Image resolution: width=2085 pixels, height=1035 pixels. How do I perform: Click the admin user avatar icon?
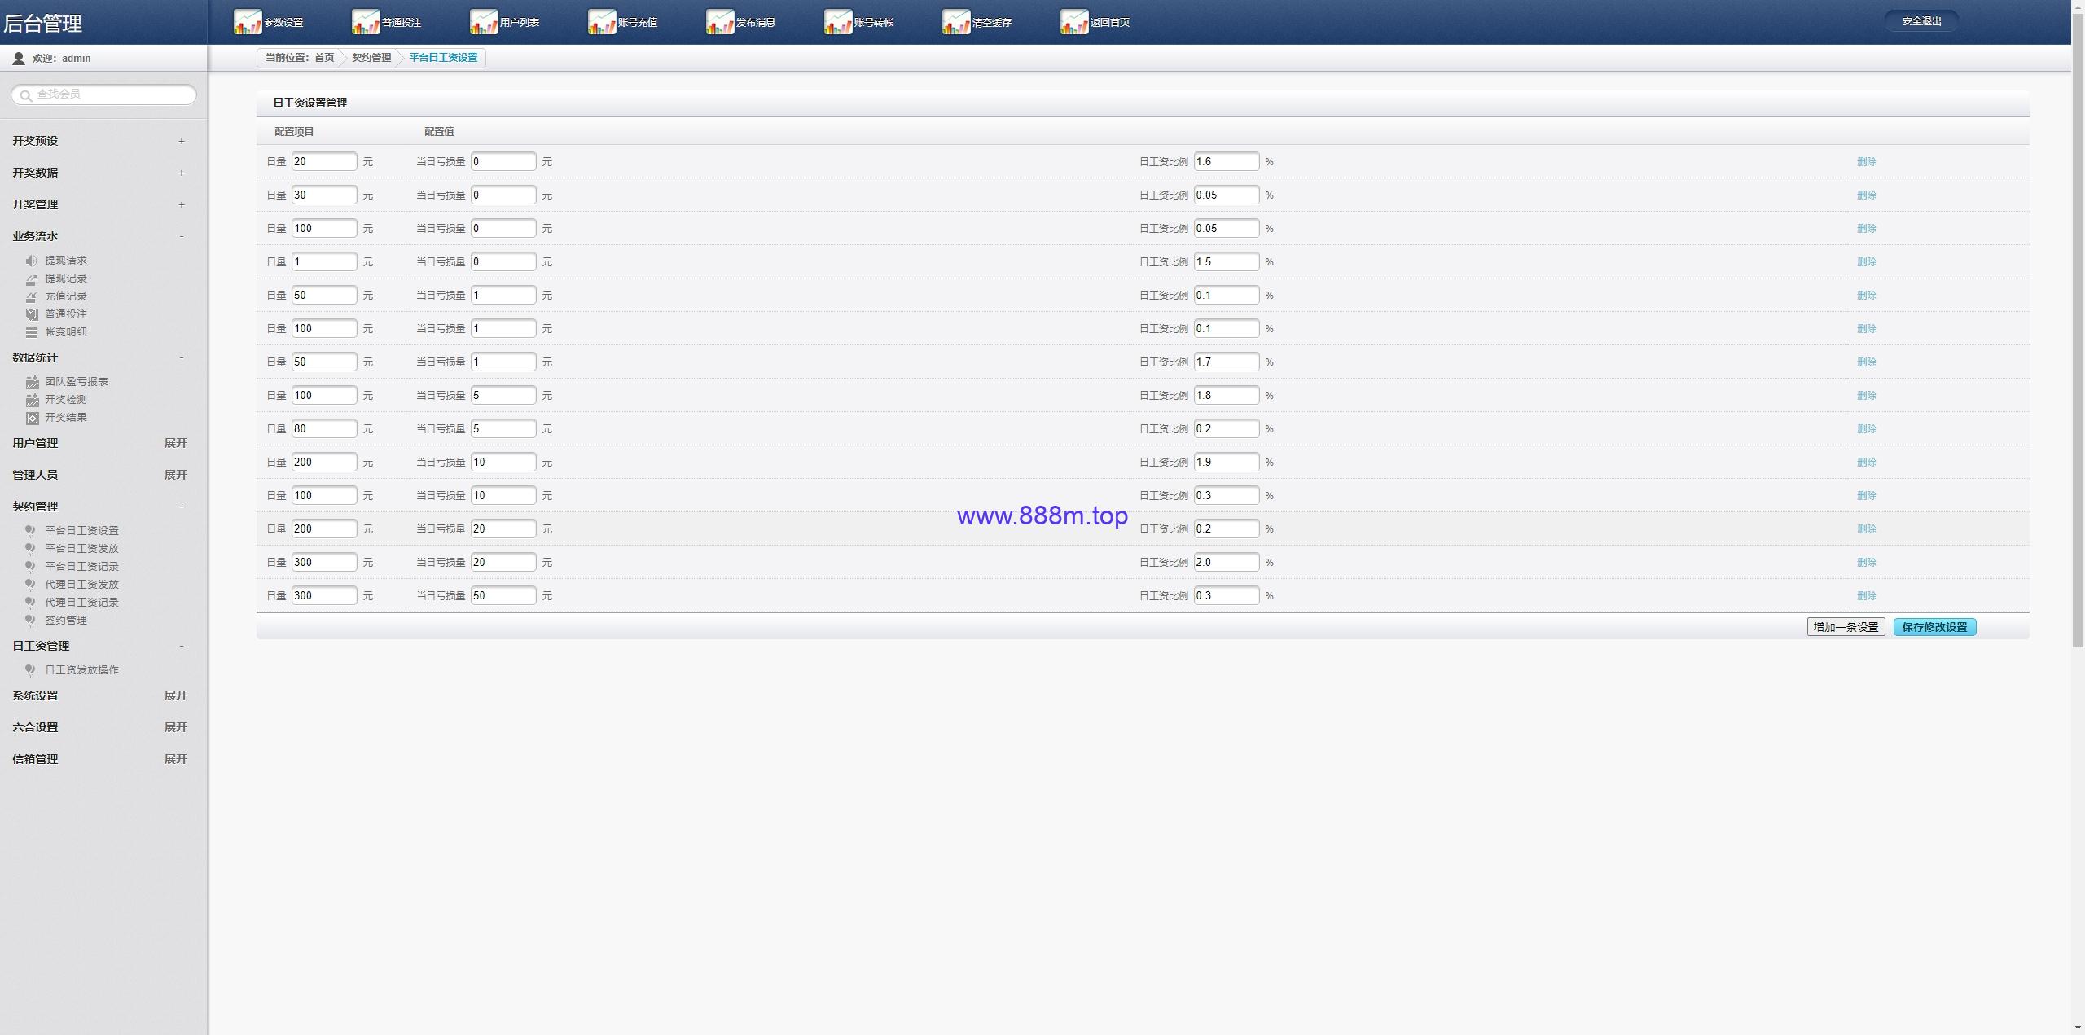(19, 59)
